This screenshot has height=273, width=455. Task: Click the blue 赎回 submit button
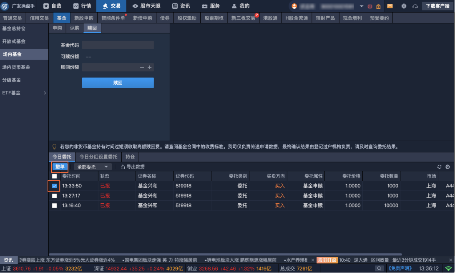coord(118,83)
